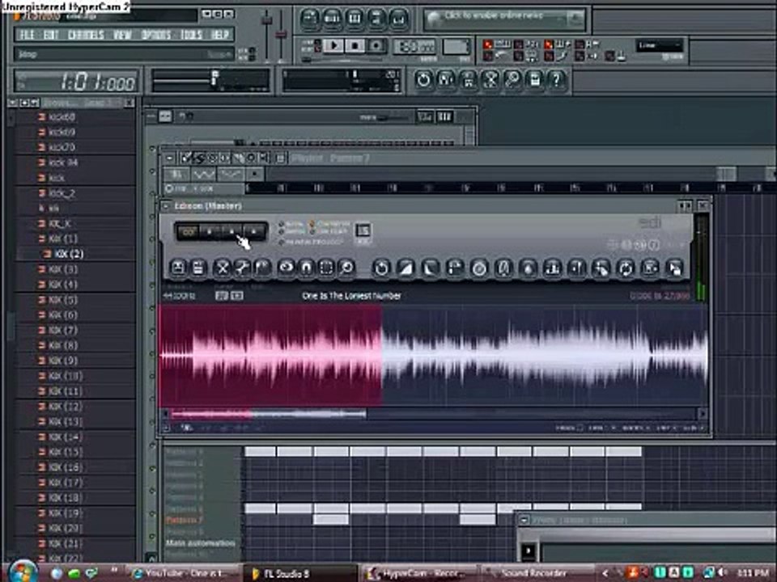The image size is (777, 582).
Task: Click the song time display
Action: 76,81
